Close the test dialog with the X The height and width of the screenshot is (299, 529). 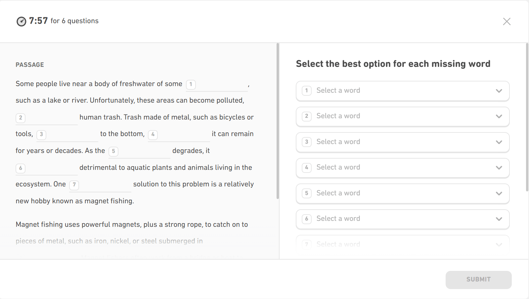507,21
